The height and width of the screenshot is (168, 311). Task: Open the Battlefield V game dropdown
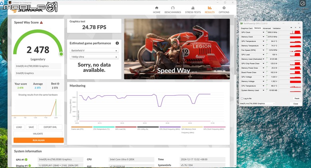click(94, 51)
